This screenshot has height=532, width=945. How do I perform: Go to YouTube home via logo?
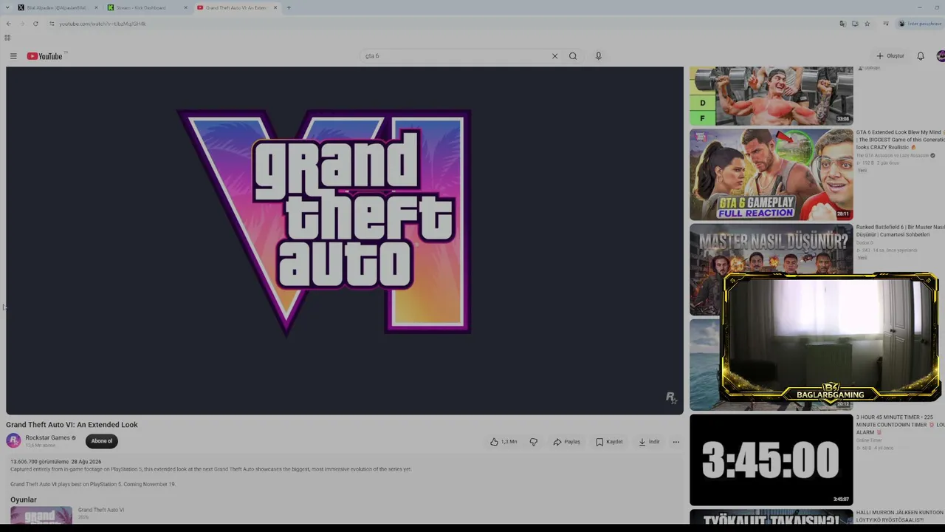[x=45, y=56]
